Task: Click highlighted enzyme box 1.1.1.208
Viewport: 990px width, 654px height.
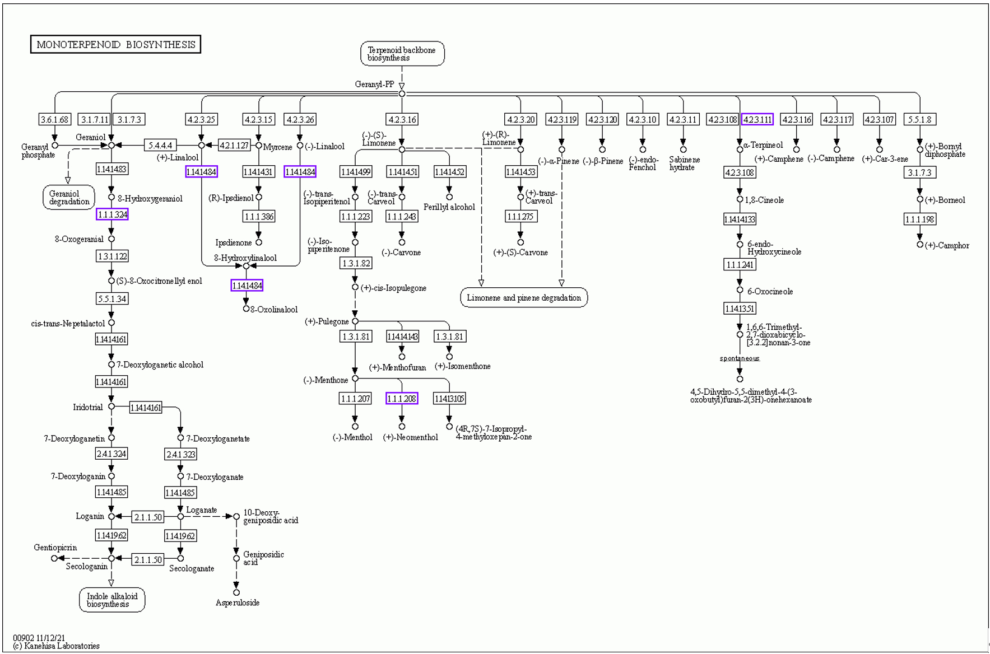Action: click(x=402, y=399)
